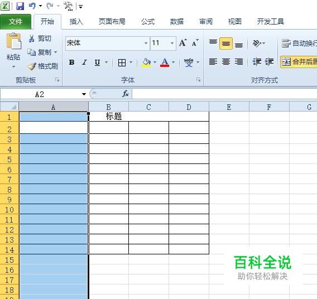Expand the 粘贴 paste options arrow
The image size is (317, 299).
click(13, 67)
